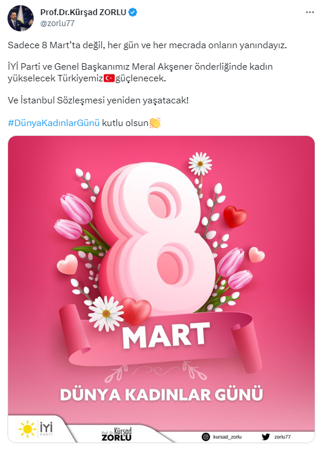Screen dimensions: 321x449
Task: Click the Turkish flag emoji
Action: click(x=109, y=78)
